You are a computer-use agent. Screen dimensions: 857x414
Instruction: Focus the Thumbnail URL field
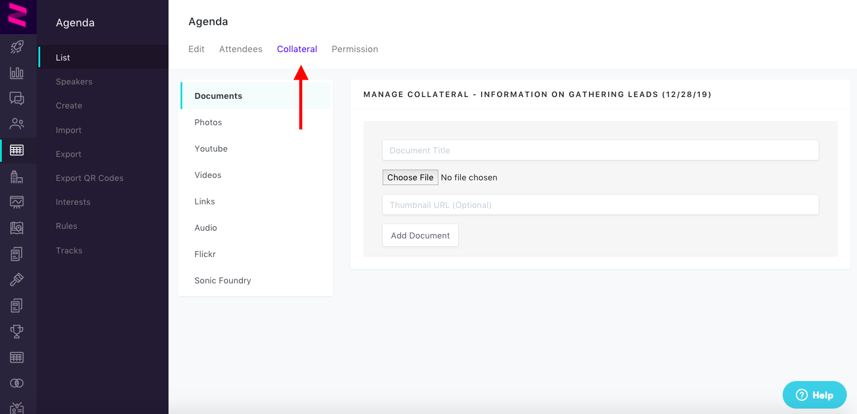click(x=600, y=205)
